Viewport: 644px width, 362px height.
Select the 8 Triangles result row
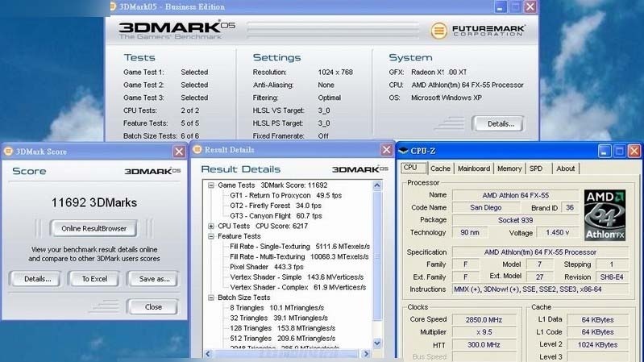(x=276, y=308)
